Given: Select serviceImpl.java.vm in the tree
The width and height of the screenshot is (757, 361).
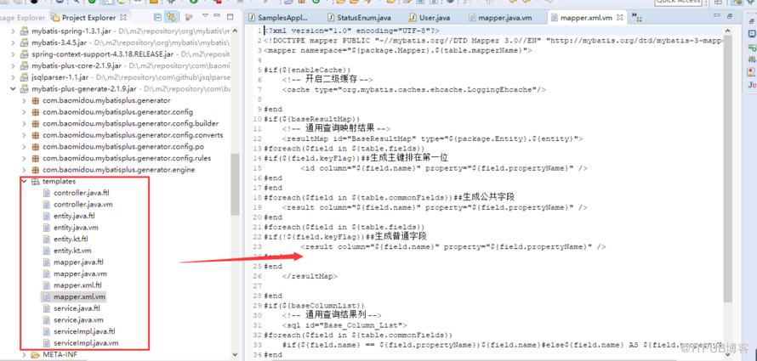Looking at the screenshot, I should [86, 343].
